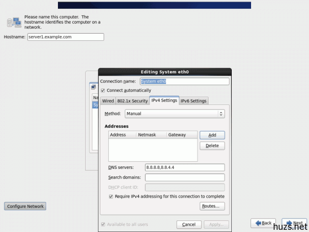Select the System eth0 row in background list

click(x=95, y=105)
